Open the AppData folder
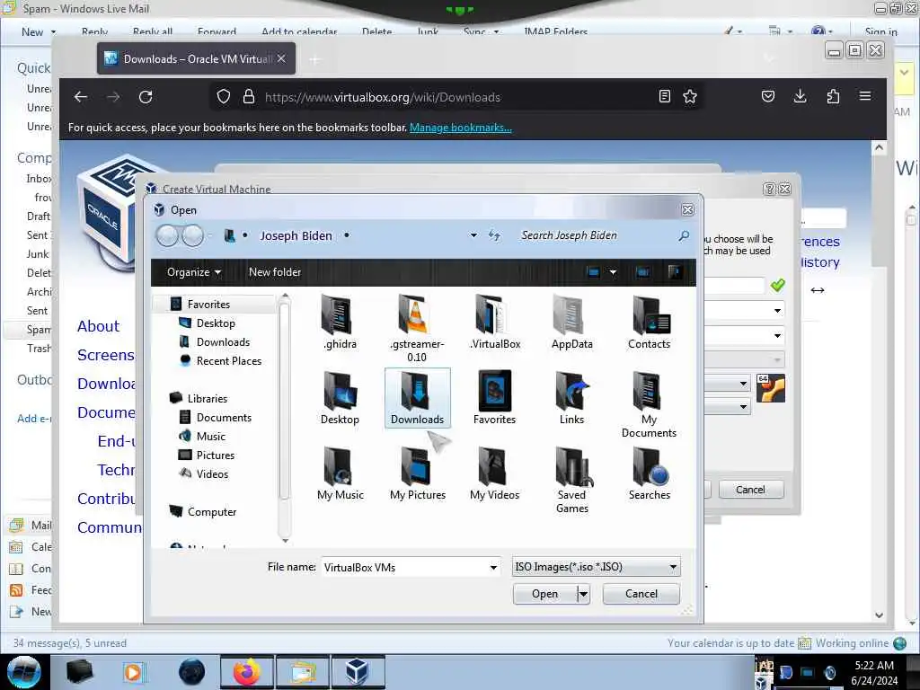Image resolution: width=920 pixels, height=690 pixels. (x=572, y=323)
